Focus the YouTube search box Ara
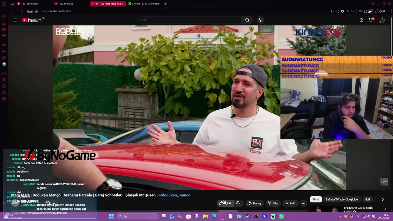 pos(190,20)
